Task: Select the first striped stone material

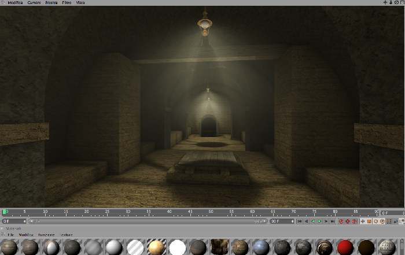Action: [x=9, y=247]
